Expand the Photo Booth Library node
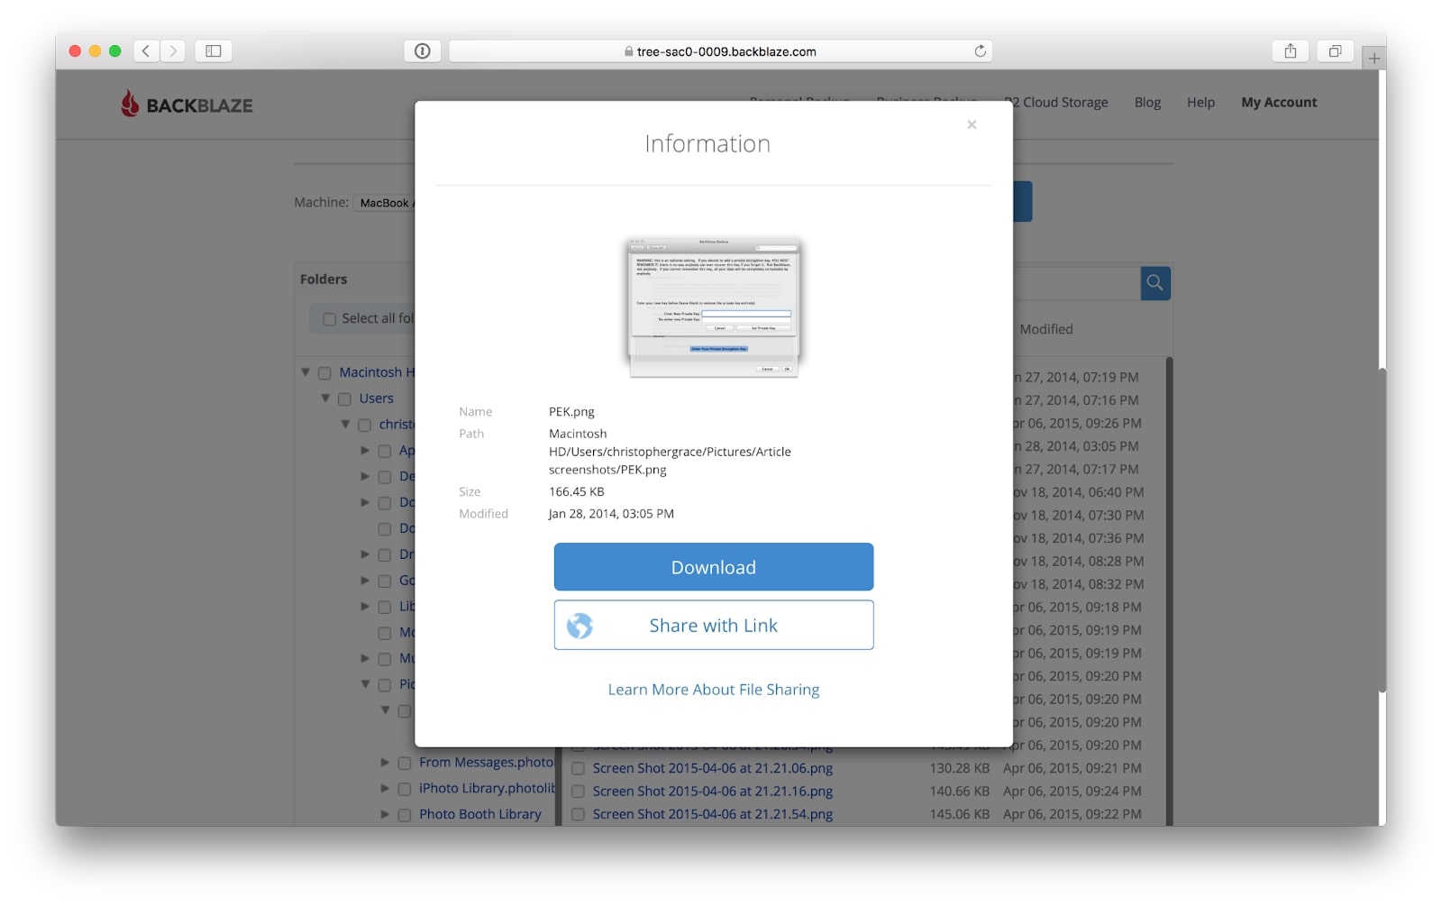 tap(385, 813)
